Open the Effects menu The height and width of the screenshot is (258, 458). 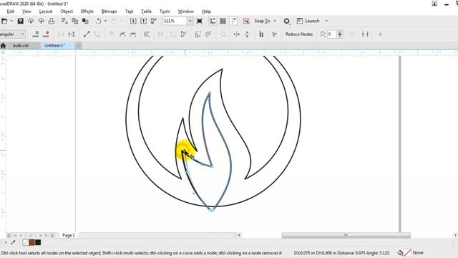(x=87, y=11)
